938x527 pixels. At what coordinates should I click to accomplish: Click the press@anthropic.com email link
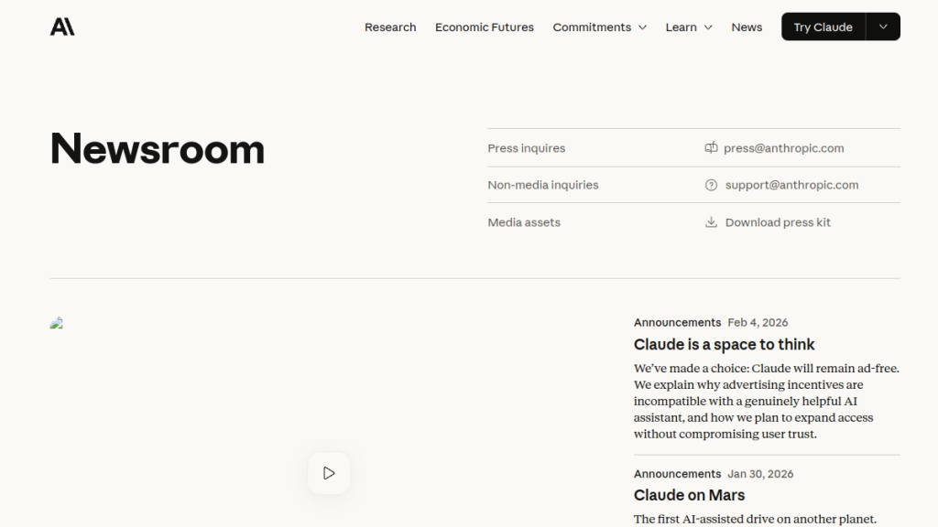(x=783, y=148)
